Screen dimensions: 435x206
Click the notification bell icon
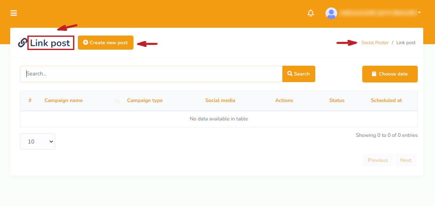(x=311, y=13)
